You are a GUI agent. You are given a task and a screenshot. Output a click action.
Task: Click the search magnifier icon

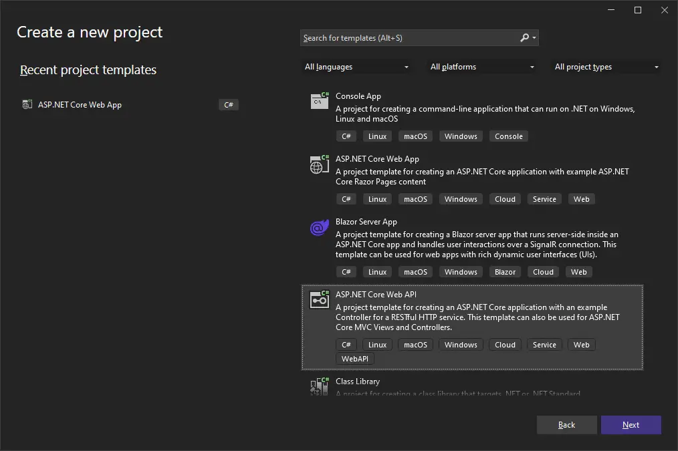click(524, 38)
